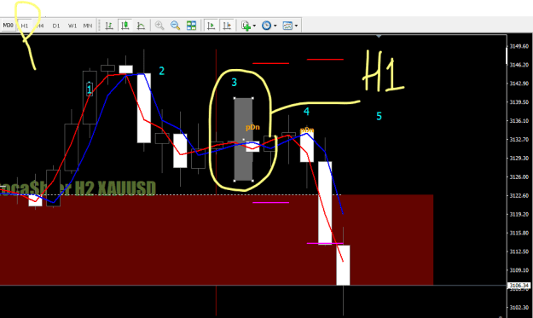Switch chart to D1 timeframe
Screen dimensions: 533x318
click(x=56, y=26)
